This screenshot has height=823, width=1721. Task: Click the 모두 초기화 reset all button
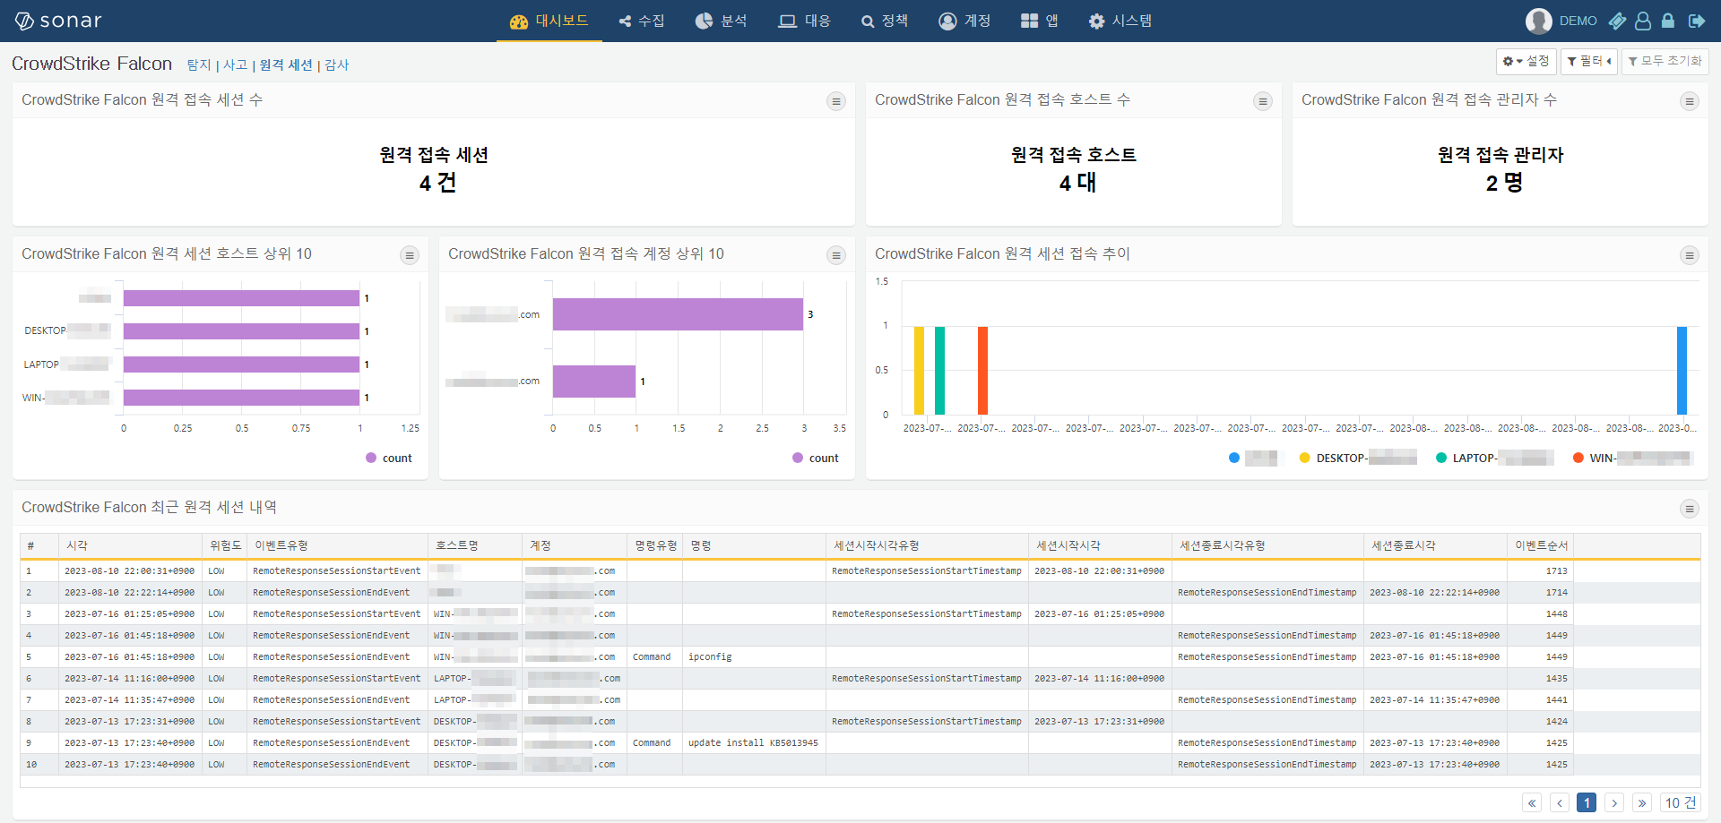coord(1665,61)
